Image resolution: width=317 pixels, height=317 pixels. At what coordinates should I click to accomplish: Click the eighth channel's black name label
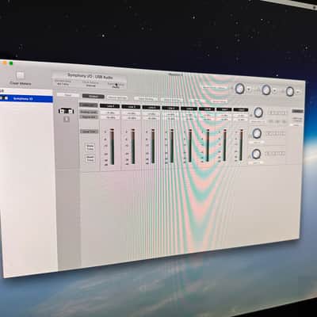coord(241,109)
